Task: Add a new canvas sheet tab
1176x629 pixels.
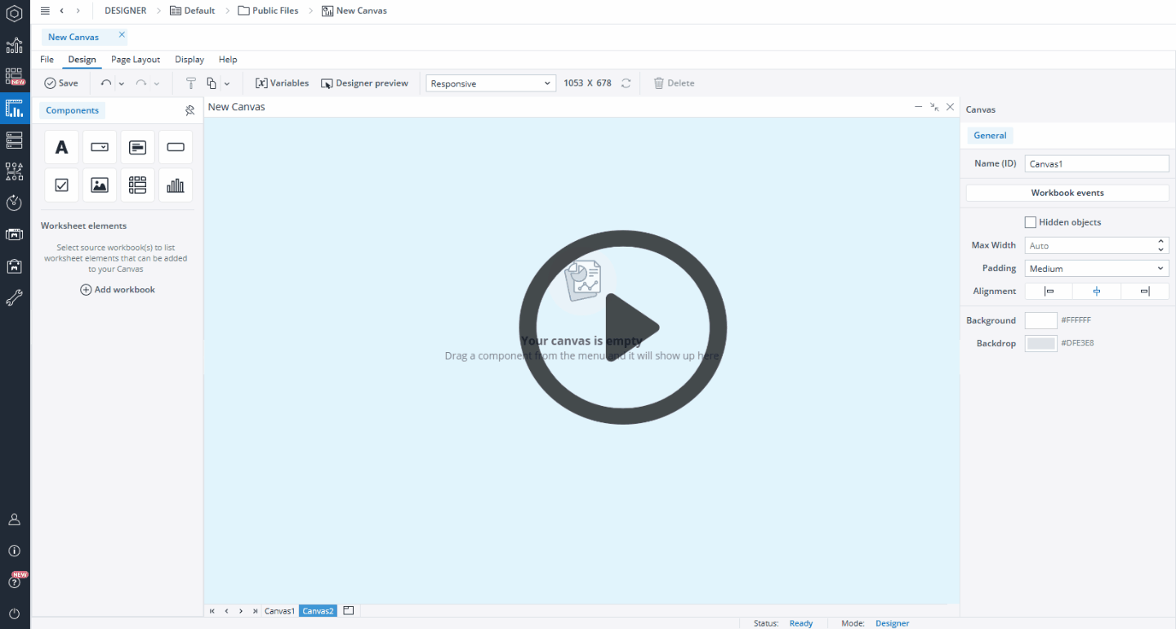Action: [x=349, y=610]
